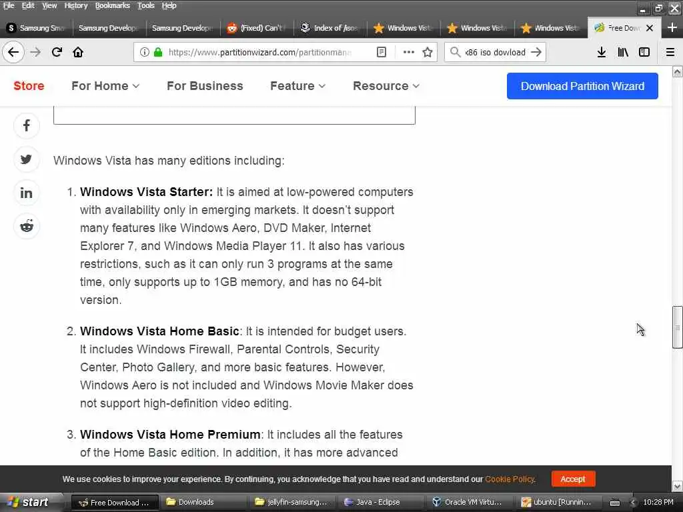Switch to Downloads folder in taskbar
Screen dimensions: 683x512
pyautogui.click(x=204, y=503)
